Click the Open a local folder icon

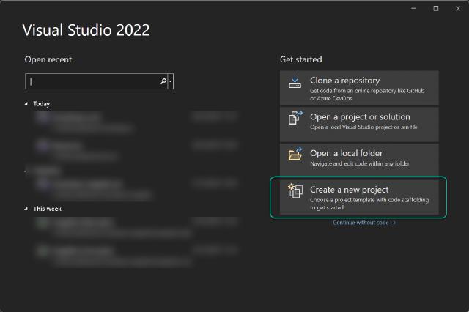click(295, 155)
